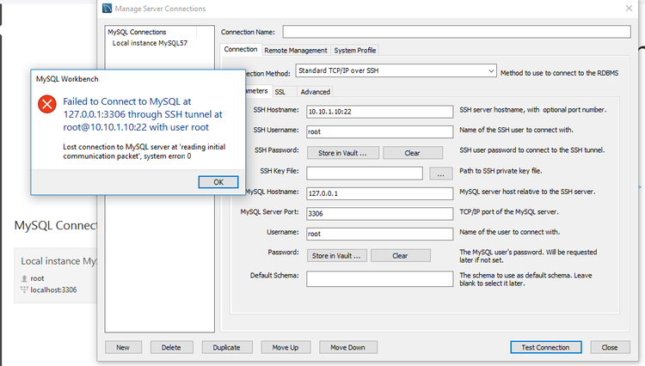Move selected connection down
Viewport: 645px width, 366px height.
click(x=347, y=347)
